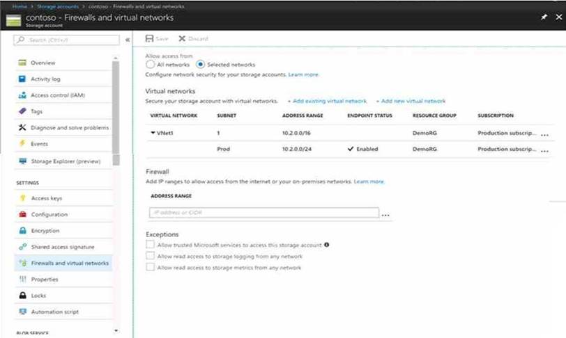
Task: Open Access keys settings
Action: 46,198
